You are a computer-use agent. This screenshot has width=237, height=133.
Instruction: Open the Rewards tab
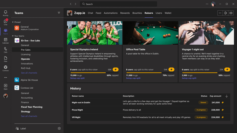coord(125,13)
